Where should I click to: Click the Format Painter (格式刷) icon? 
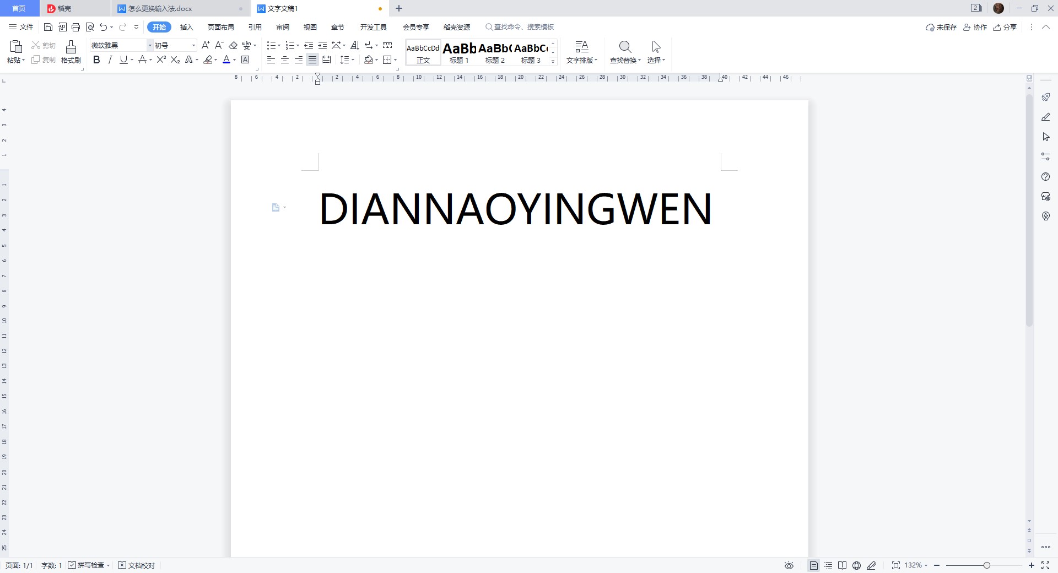pos(71,51)
